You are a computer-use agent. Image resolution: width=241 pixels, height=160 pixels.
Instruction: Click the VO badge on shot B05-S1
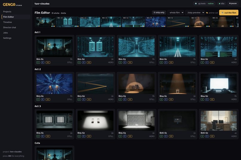tap(48, 136)
